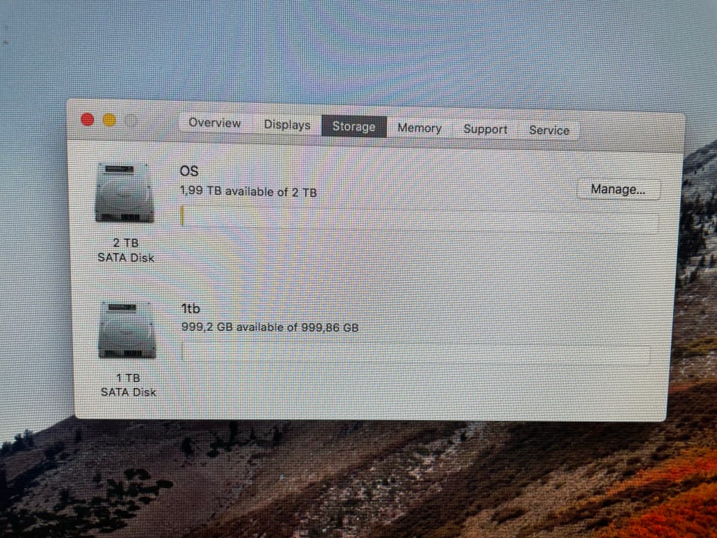Click the Manage... button
The width and height of the screenshot is (717, 538).
618,189
